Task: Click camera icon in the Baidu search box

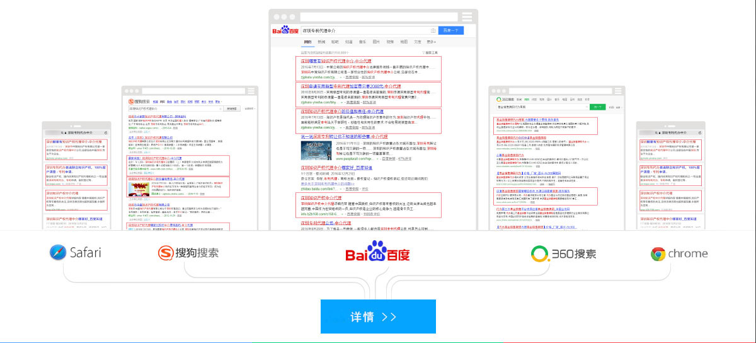Action: point(433,30)
